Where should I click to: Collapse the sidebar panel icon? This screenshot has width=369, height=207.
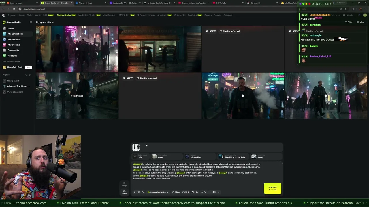point(31,22)
